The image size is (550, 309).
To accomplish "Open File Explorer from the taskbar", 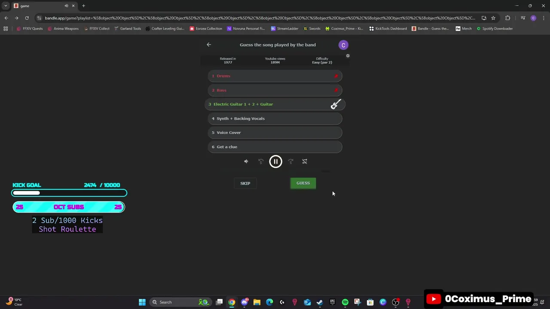I will tap(257, 302).
